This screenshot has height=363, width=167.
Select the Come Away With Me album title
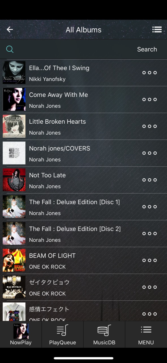coord(58,95)
